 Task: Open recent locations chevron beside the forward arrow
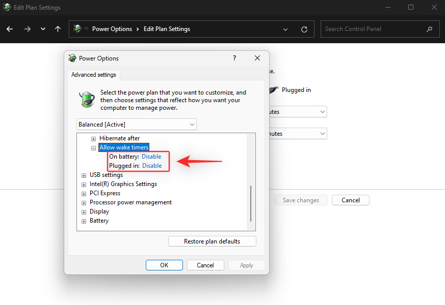43,29
